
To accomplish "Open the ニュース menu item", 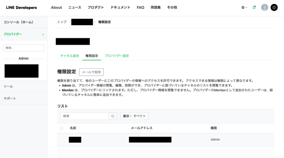I will [x=75, y=8].
